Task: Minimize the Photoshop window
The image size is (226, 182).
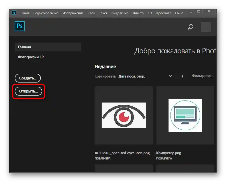Action: pyautogui.click(x=191, y=12)
